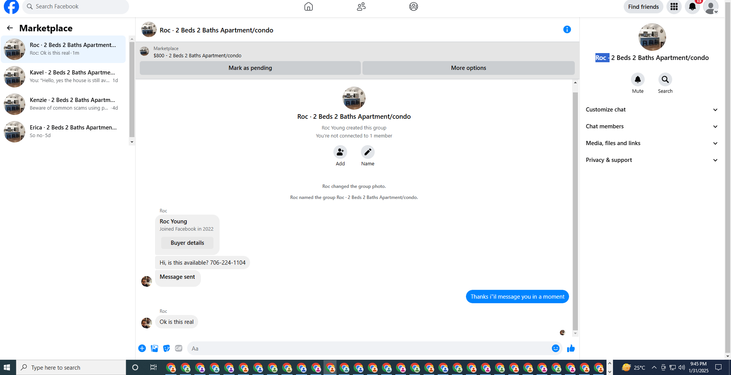Screen dimensions: 731x375
Task: Expand Customize chat section
Action: click(652, 110)
